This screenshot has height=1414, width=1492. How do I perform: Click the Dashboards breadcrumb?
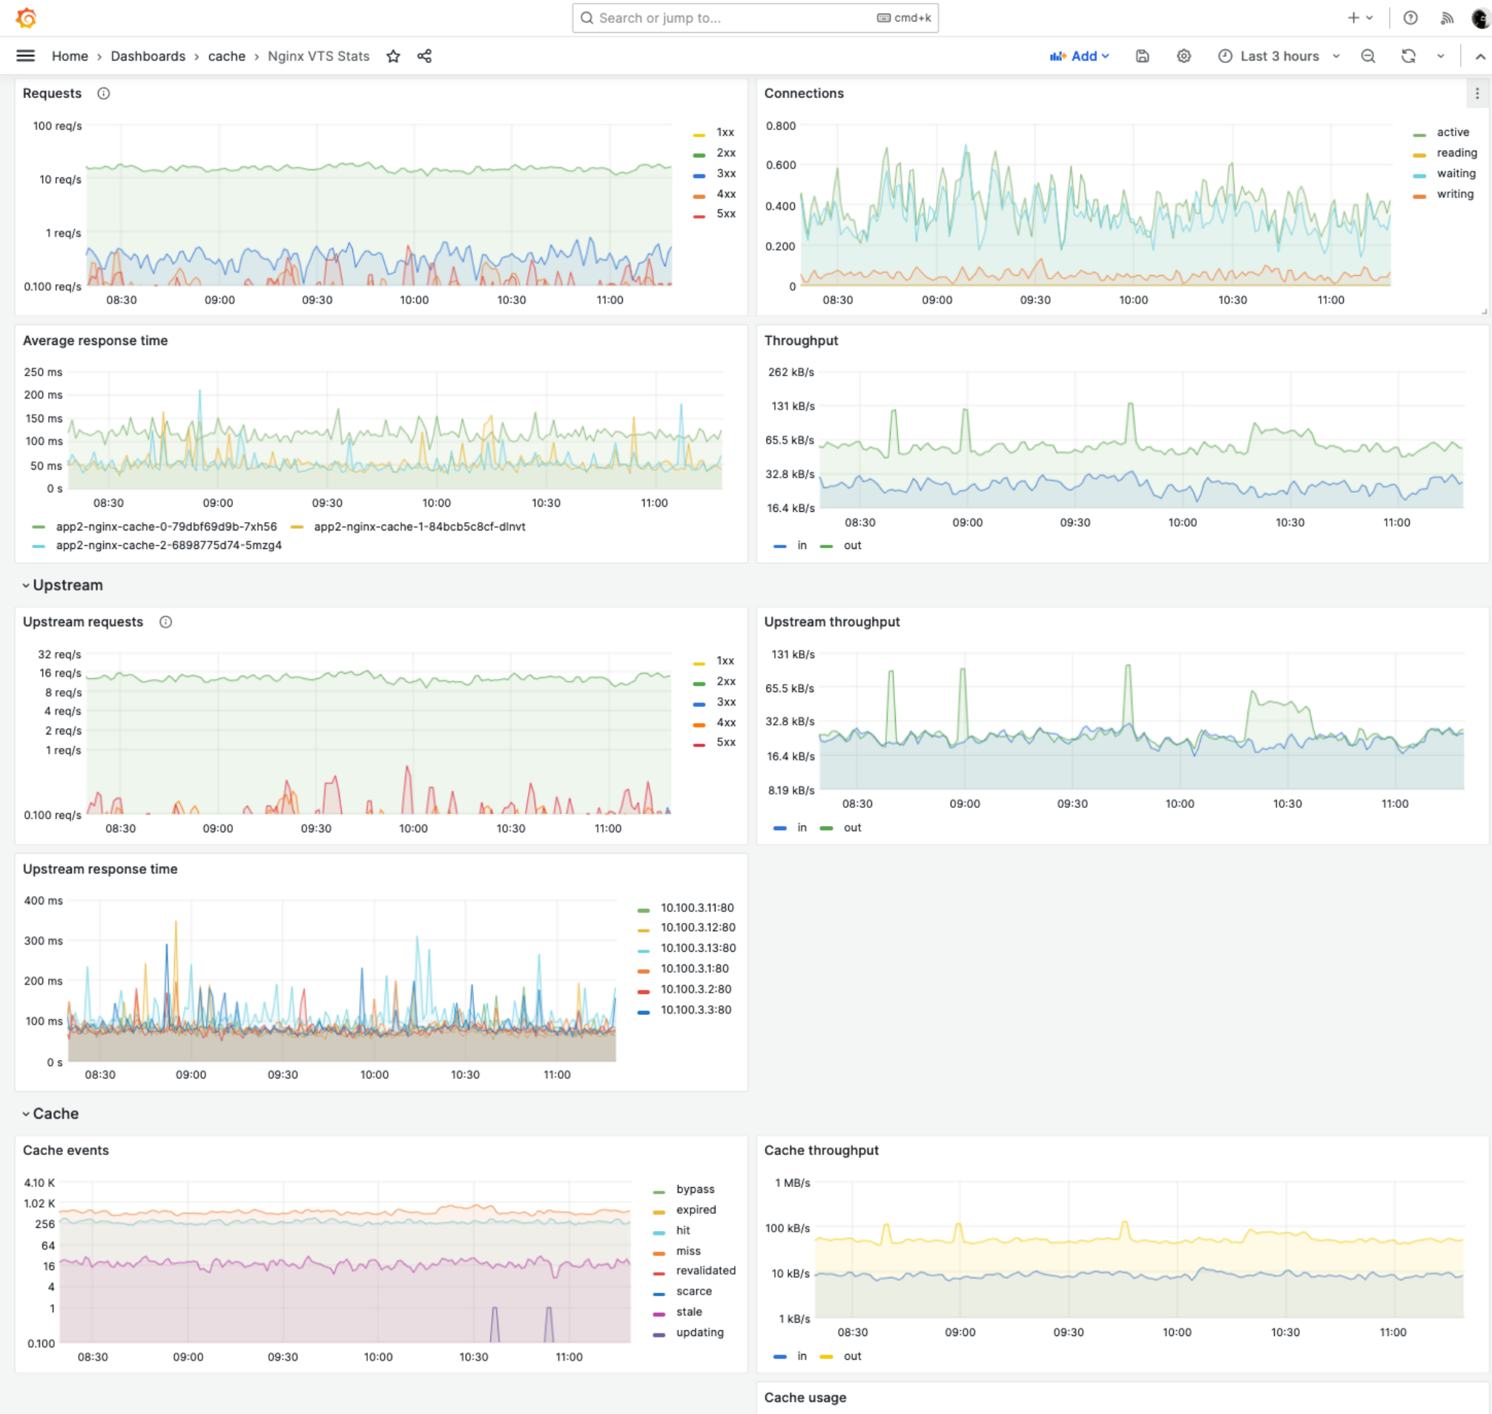click(148, 56)
